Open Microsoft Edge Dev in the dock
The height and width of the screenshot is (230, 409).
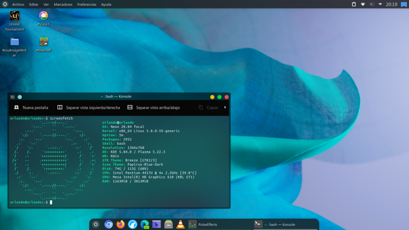145,224
